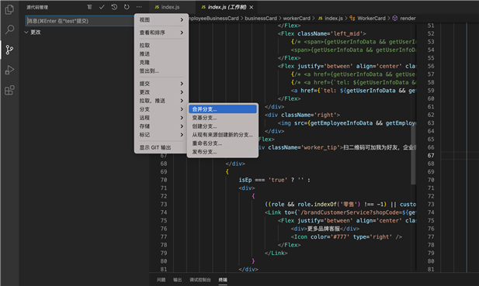
Task: Collapse the 更改 section in source control
Action: point(26,33)
